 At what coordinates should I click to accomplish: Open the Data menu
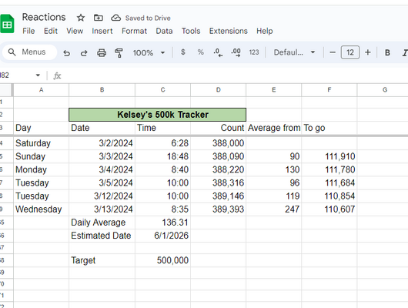coord(164,31)
